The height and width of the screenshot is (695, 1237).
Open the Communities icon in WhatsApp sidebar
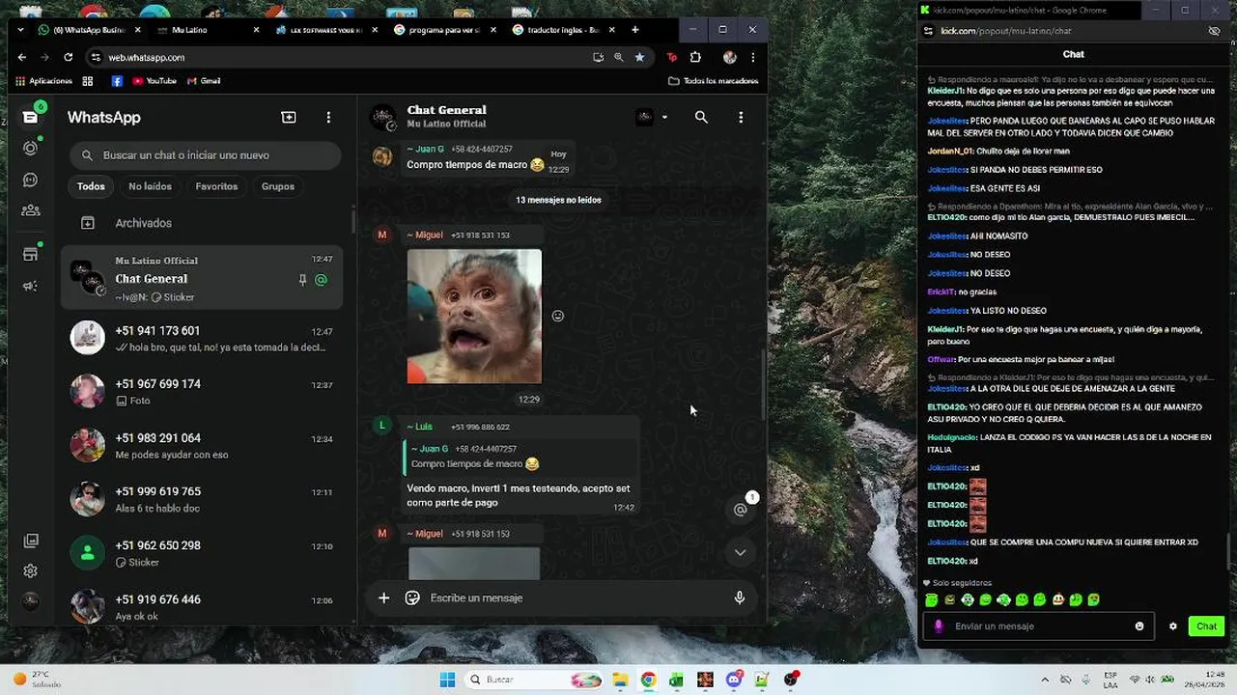(x=30, y=210)
